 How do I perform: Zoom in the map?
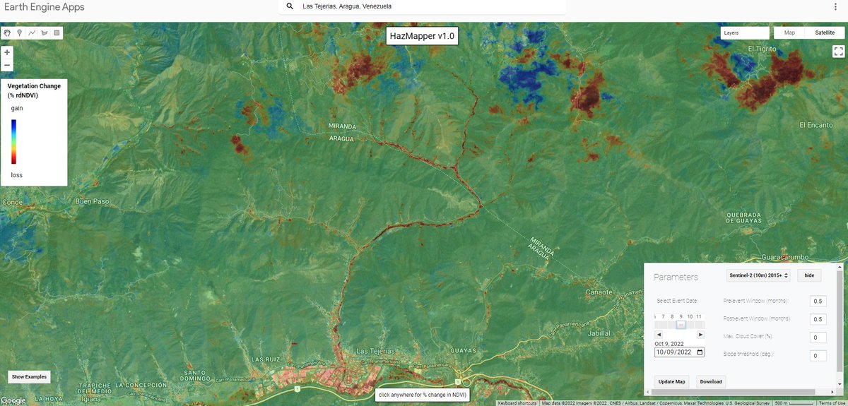pos(7,52)
